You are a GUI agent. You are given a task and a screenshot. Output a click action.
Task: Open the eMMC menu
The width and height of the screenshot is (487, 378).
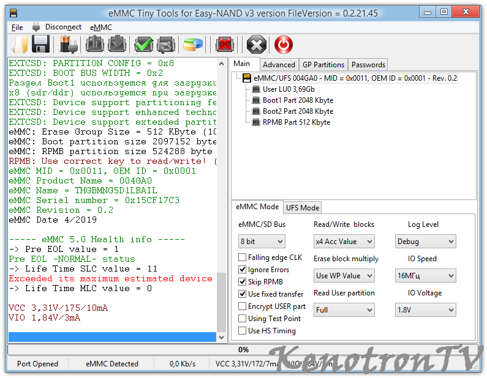[101, 28]
